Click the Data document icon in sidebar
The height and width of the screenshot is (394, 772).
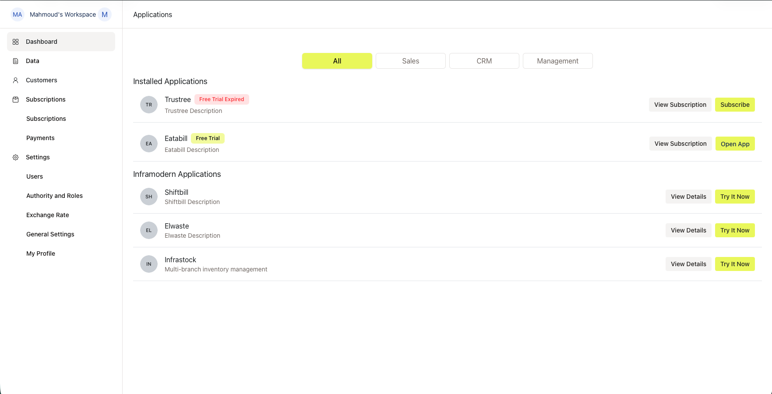(x=16, y=61)
